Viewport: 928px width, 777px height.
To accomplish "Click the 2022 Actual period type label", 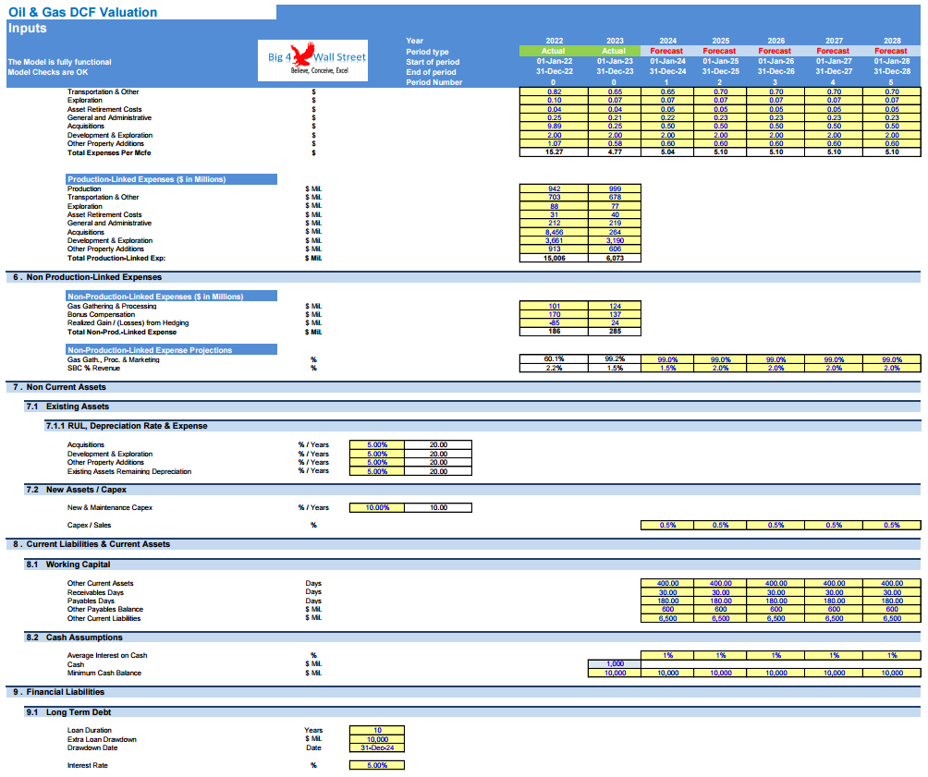I will tap(554, 51).
